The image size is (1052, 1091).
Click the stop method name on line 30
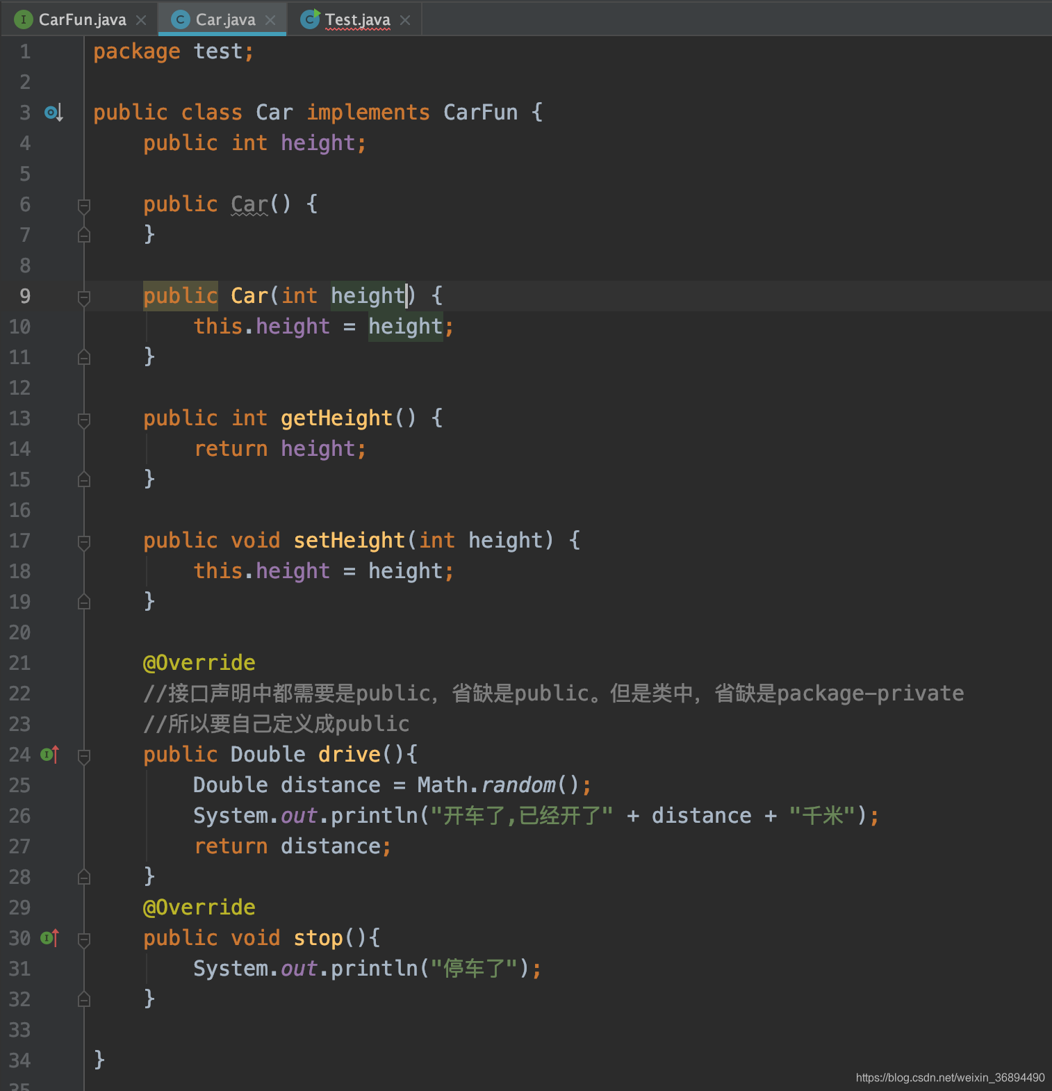click(x=318, y=938)
